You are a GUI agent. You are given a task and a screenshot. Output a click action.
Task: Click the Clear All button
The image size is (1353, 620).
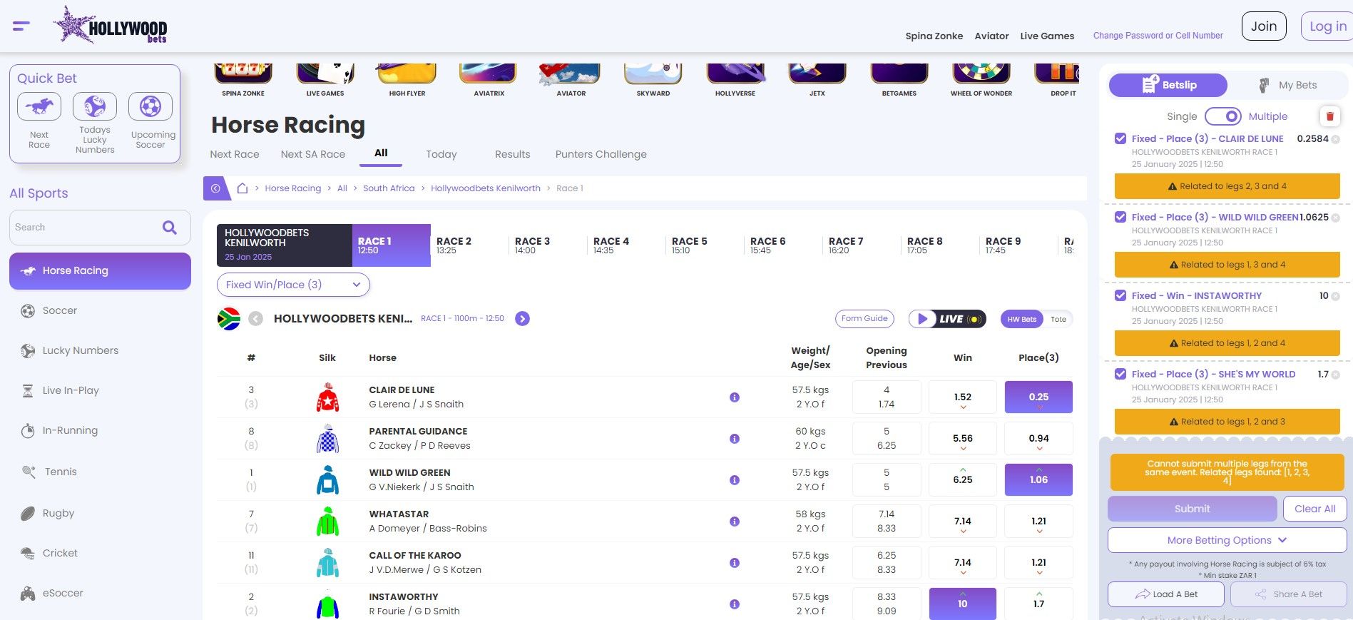[1314, 509]
